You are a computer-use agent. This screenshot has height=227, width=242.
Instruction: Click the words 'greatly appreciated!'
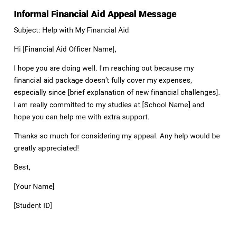click(46, 148)
